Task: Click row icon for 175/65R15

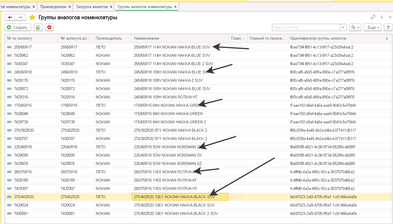Action: pyautogui.click(x=9, y=105)
